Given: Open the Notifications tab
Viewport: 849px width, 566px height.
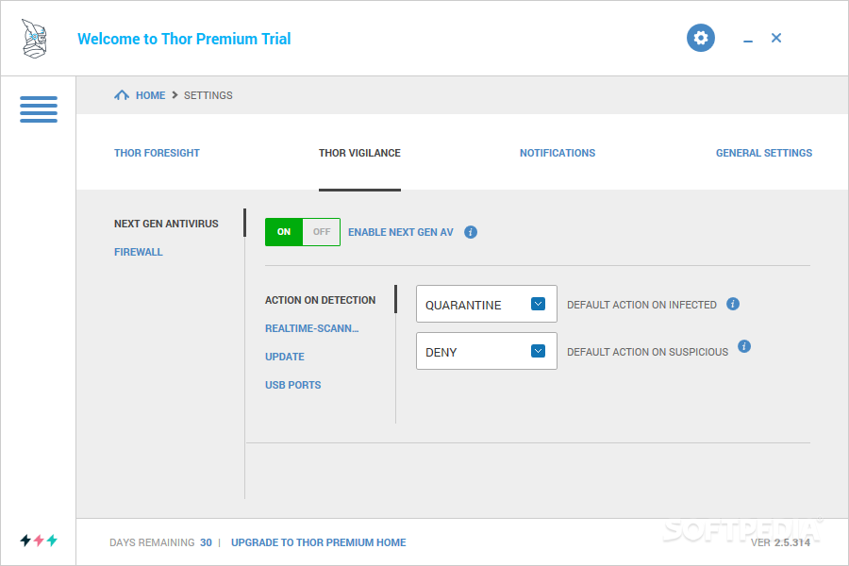Looking at the screenshot, I should (x=558, y=153).
